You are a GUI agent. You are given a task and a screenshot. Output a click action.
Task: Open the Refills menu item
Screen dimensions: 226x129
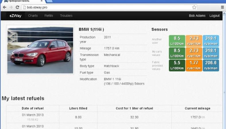coord(49,16)
